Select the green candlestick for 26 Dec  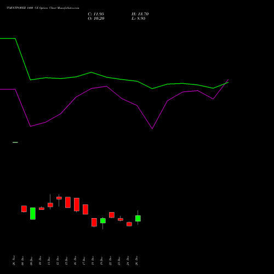138,218
